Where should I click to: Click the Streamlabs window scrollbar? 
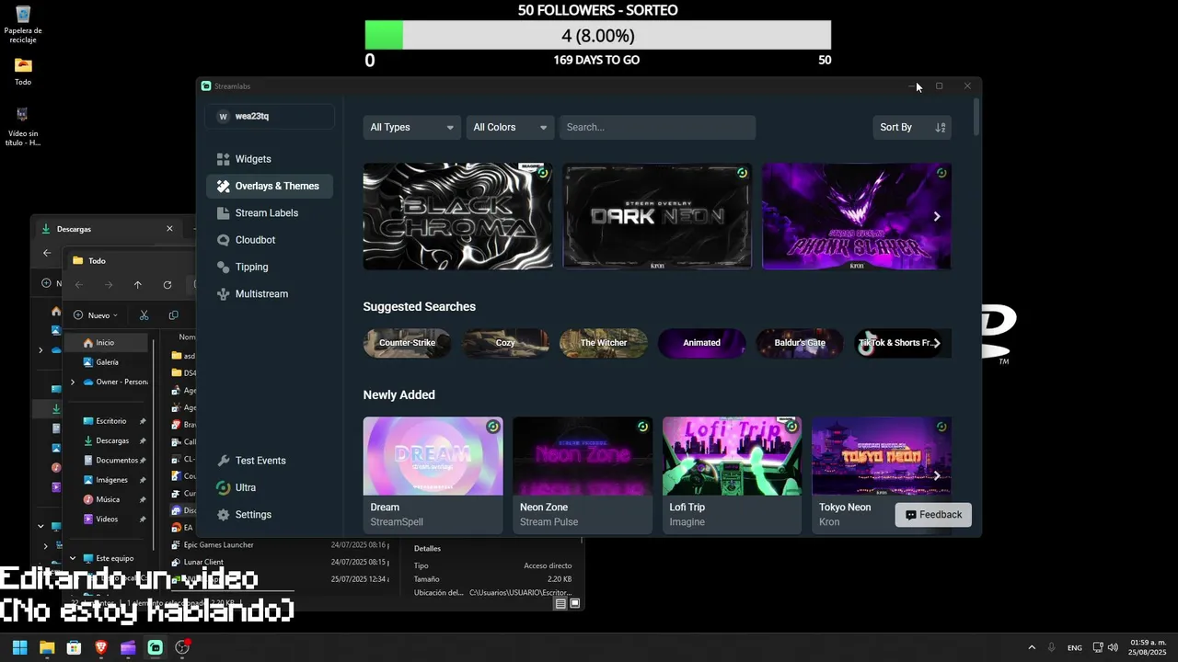(x=976, y=117)
